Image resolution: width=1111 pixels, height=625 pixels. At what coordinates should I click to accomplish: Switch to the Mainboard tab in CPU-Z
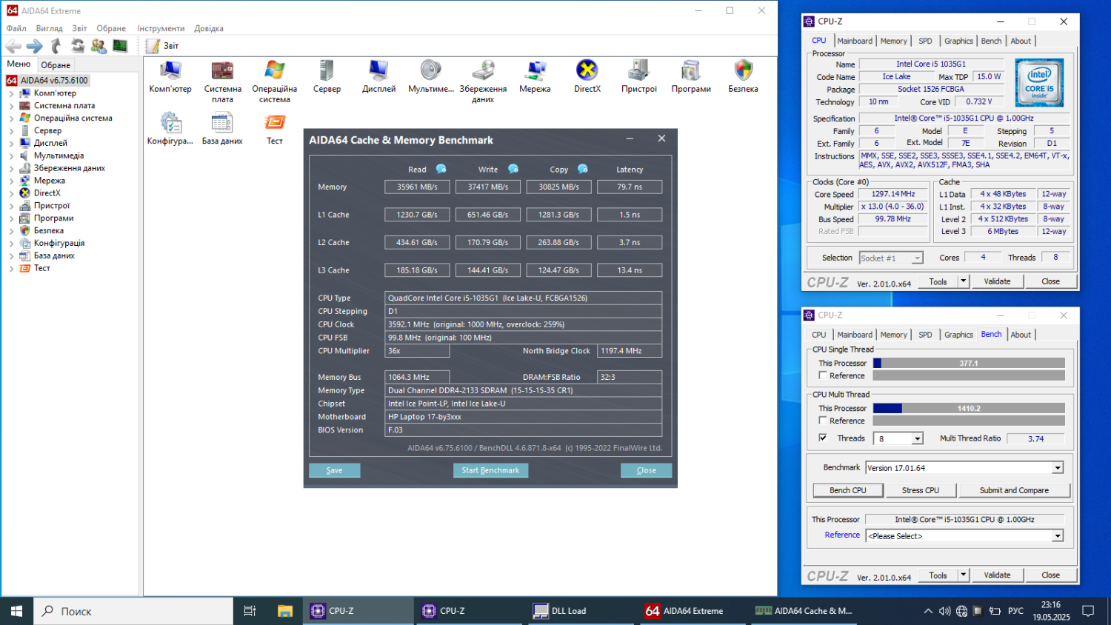point(854,41)
